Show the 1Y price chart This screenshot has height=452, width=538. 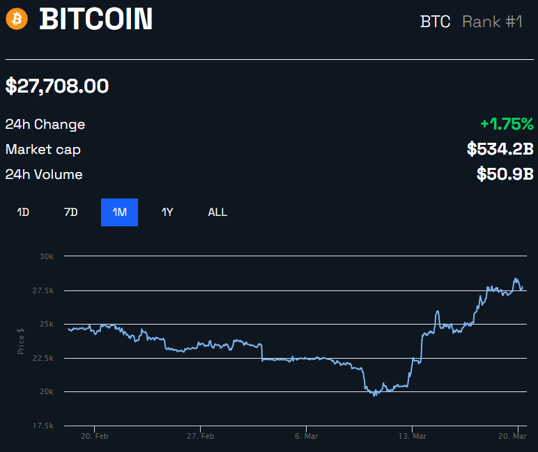click(x=167, y=212)
